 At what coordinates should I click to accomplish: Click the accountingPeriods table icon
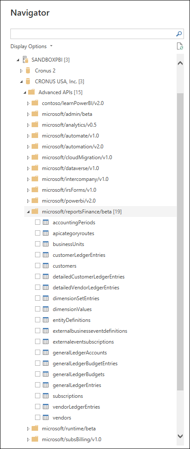point(46,223)
